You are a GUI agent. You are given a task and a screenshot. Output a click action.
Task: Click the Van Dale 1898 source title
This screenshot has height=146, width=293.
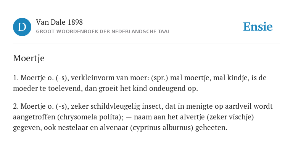click(x=59, y=22)
